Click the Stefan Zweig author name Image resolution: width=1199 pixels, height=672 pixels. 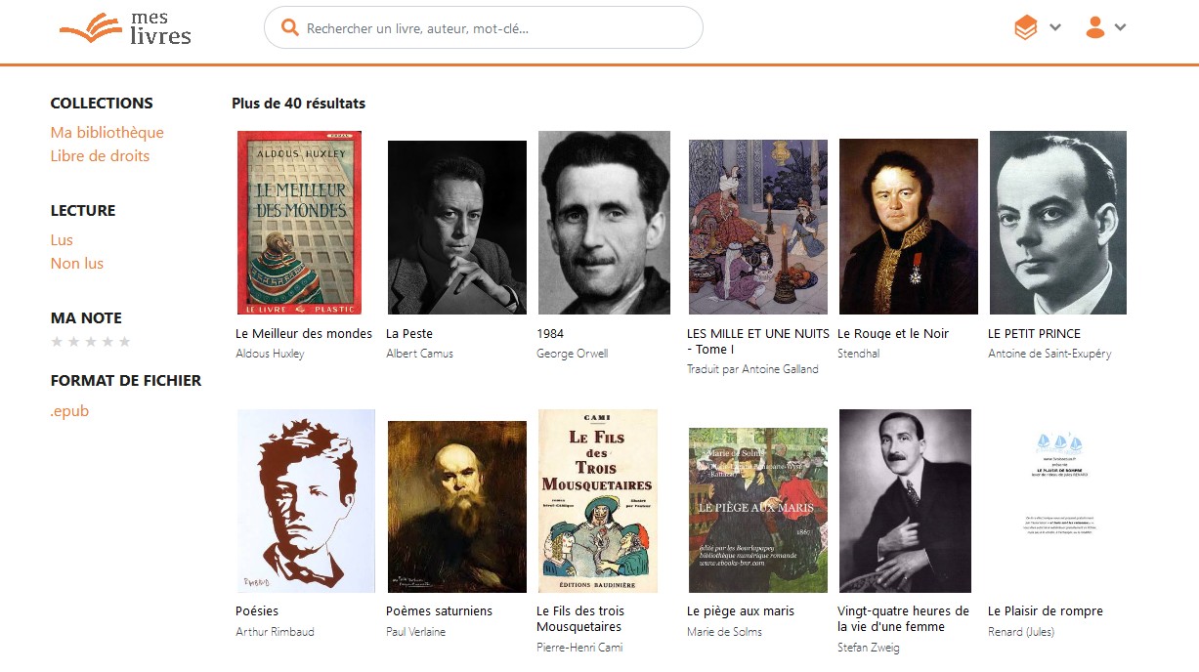coord(869,648)
